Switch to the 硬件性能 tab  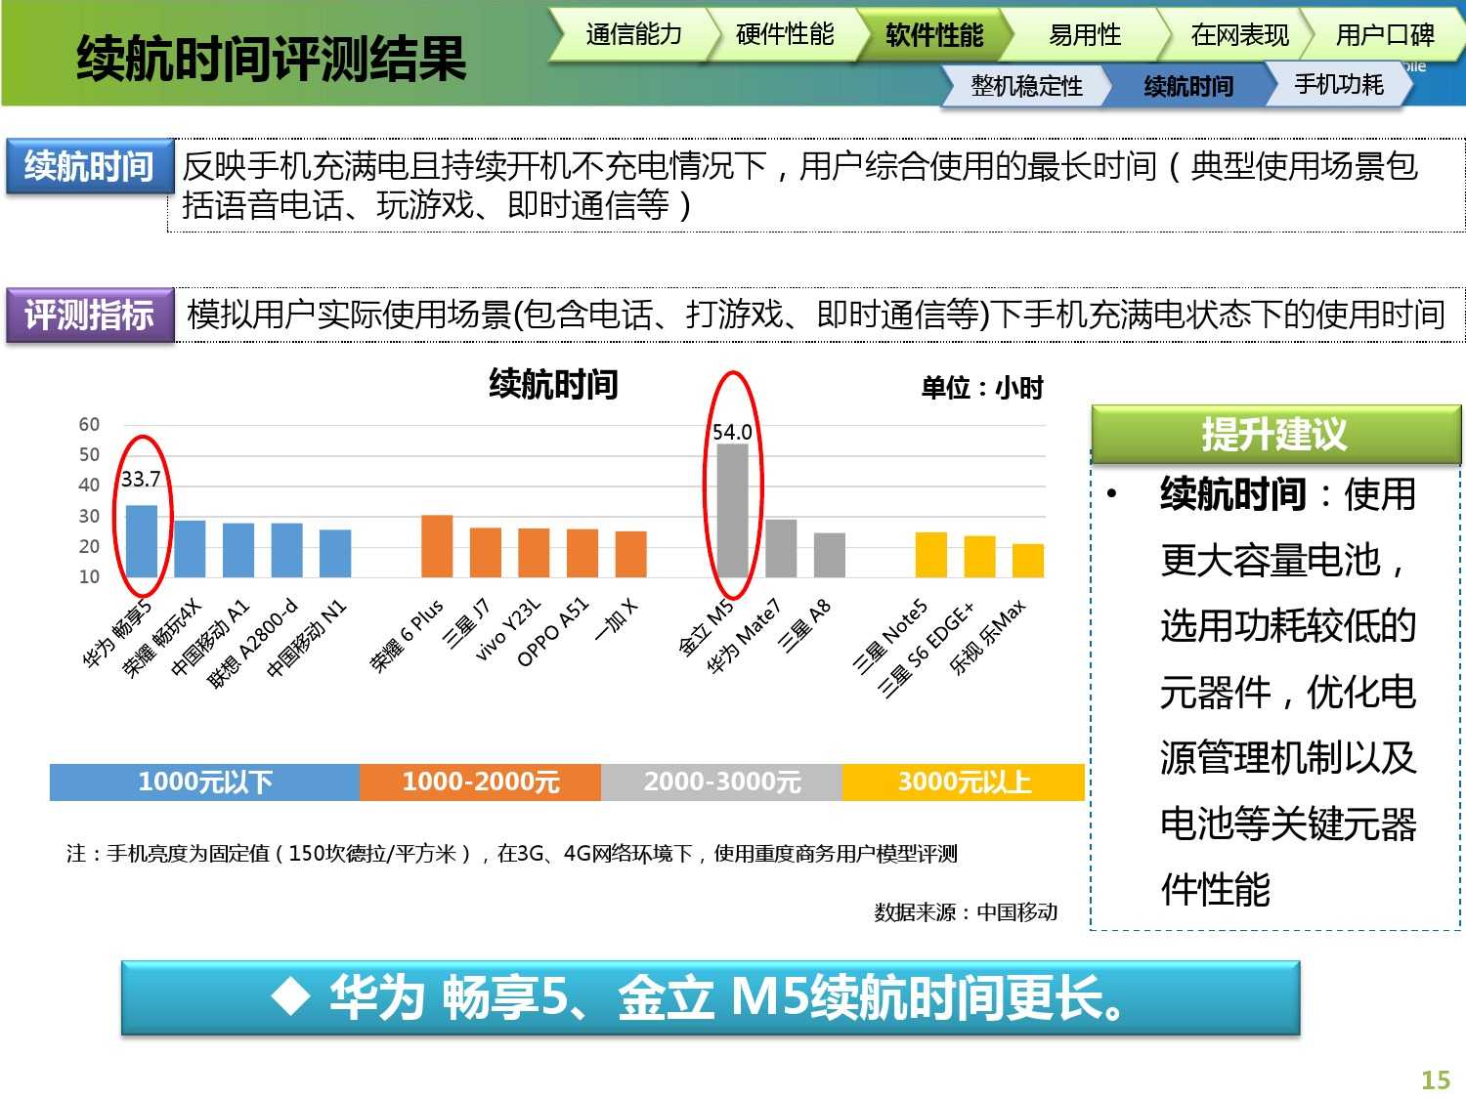(784, 35)
